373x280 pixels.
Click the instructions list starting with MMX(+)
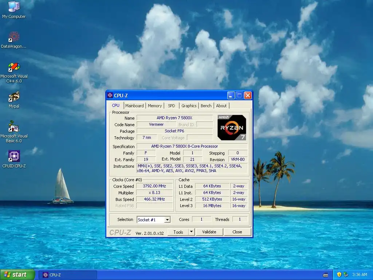coord(192,168)
